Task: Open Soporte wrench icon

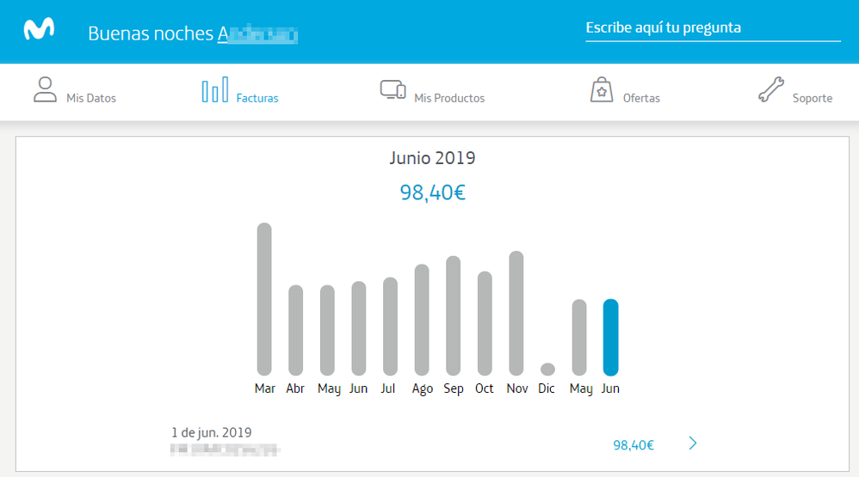Action: tap(770, 89)
